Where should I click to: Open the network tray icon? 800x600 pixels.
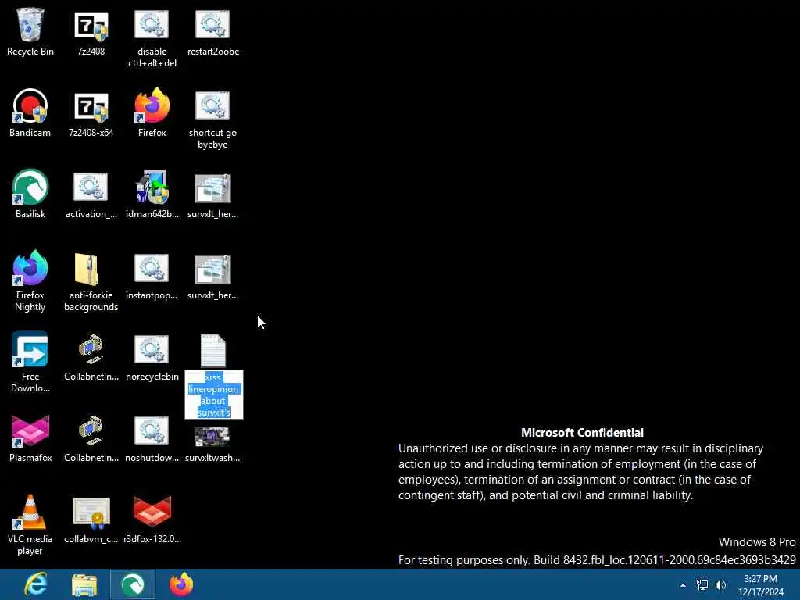pyautogui.click(x=702, y=585)
